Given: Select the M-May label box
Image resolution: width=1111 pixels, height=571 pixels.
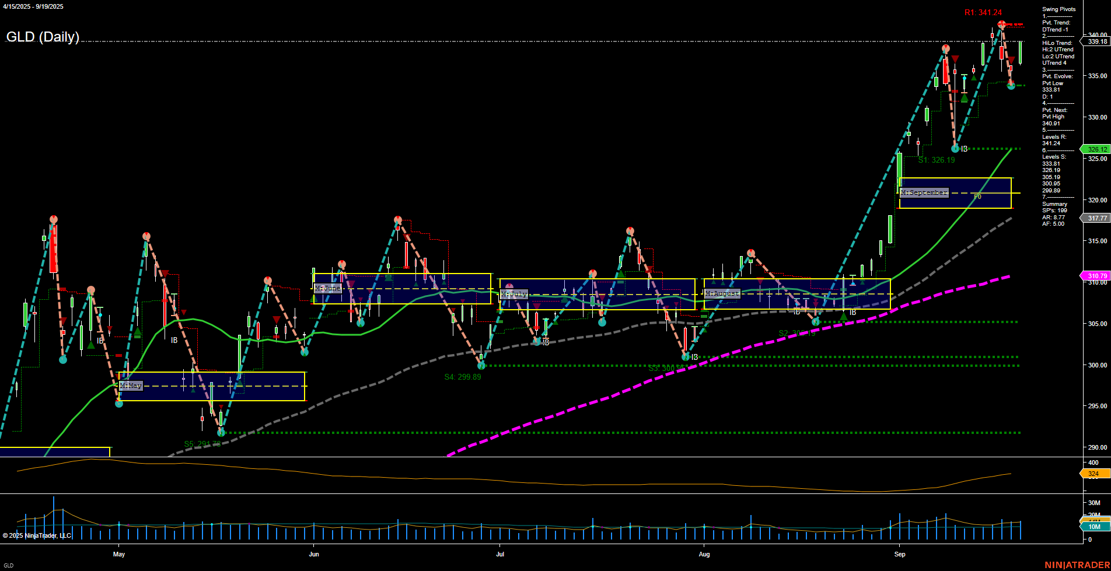Looking at the screenshot, I should 131,385.
